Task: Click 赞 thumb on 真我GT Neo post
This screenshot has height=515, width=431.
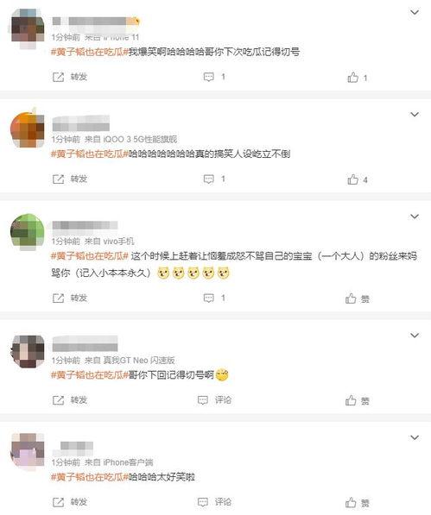Action: coord(351,400)
